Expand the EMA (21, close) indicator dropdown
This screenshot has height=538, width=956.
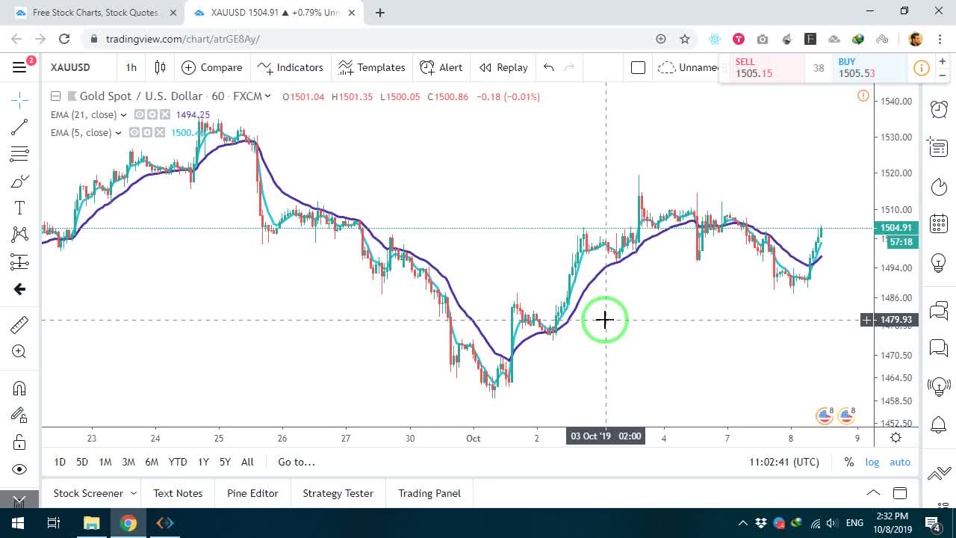(x=123, y=115)
